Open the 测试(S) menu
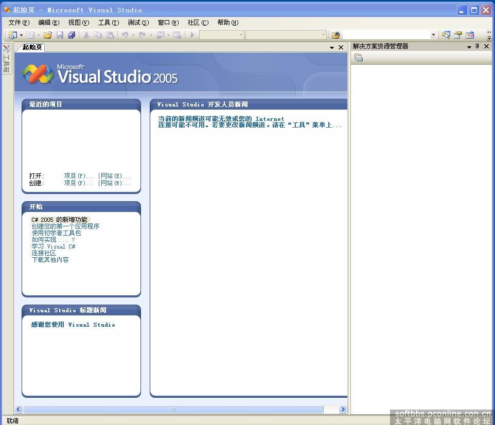This screenshot has height=425, width=495. click(x=138, y=23)
